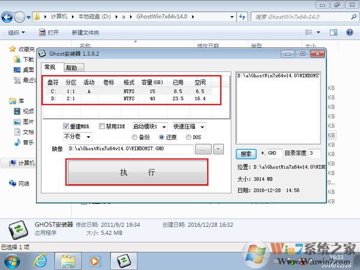360x270 pixels.
Task: Open 收藏夹 in the navigation pane
Action: [22, 49]
